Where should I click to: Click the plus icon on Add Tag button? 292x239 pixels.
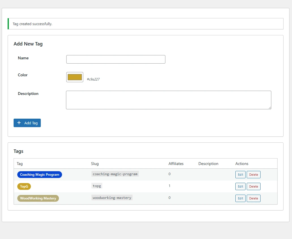[19, 123]
